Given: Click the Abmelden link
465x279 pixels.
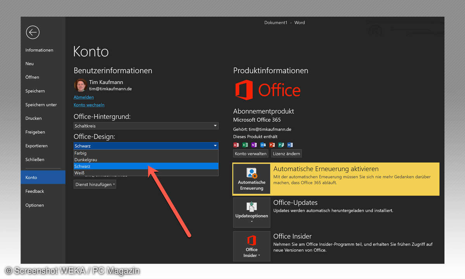Looking at the screenshot, I should [84, 97].
